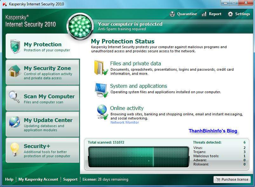Click the Quarantine radiation icon

tap(172, 14)
